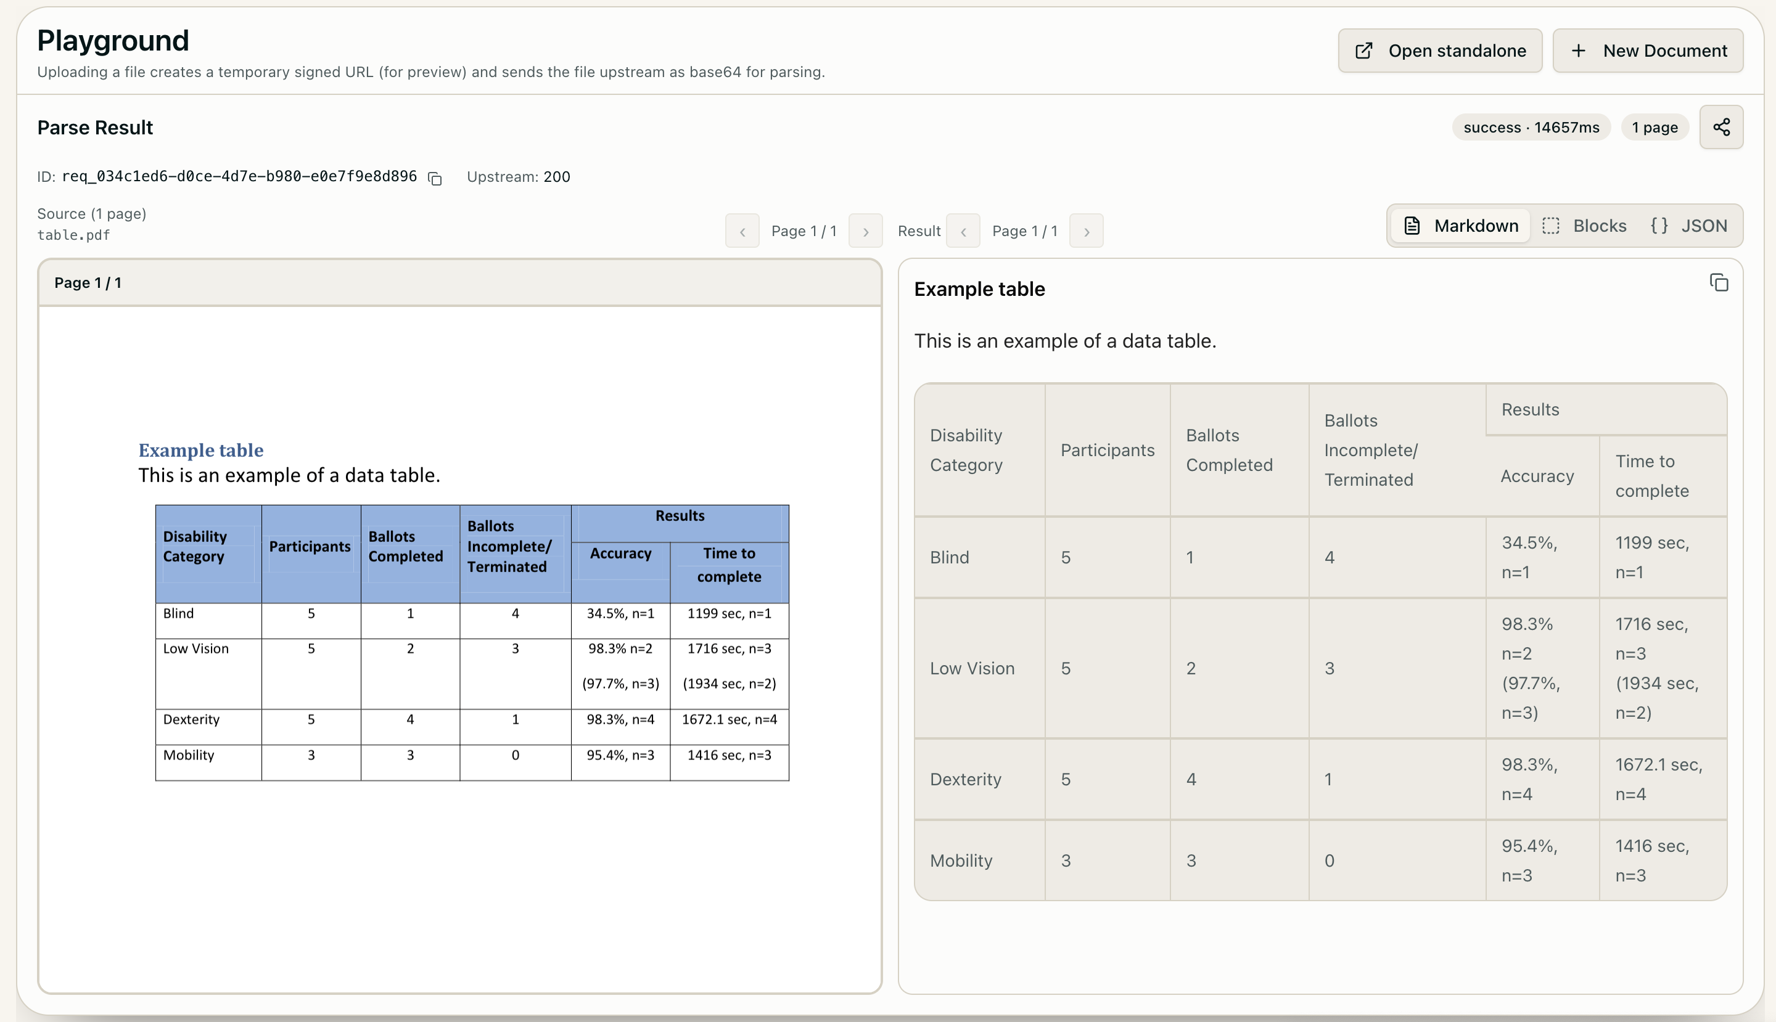Go to the next result page
1776x1022 pixels.
(x=1086, y=231)
